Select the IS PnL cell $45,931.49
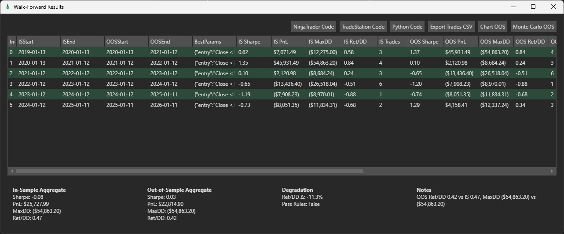Image resolution: width=564 pixels, height=234 pixels. click(x=289, y=63)
